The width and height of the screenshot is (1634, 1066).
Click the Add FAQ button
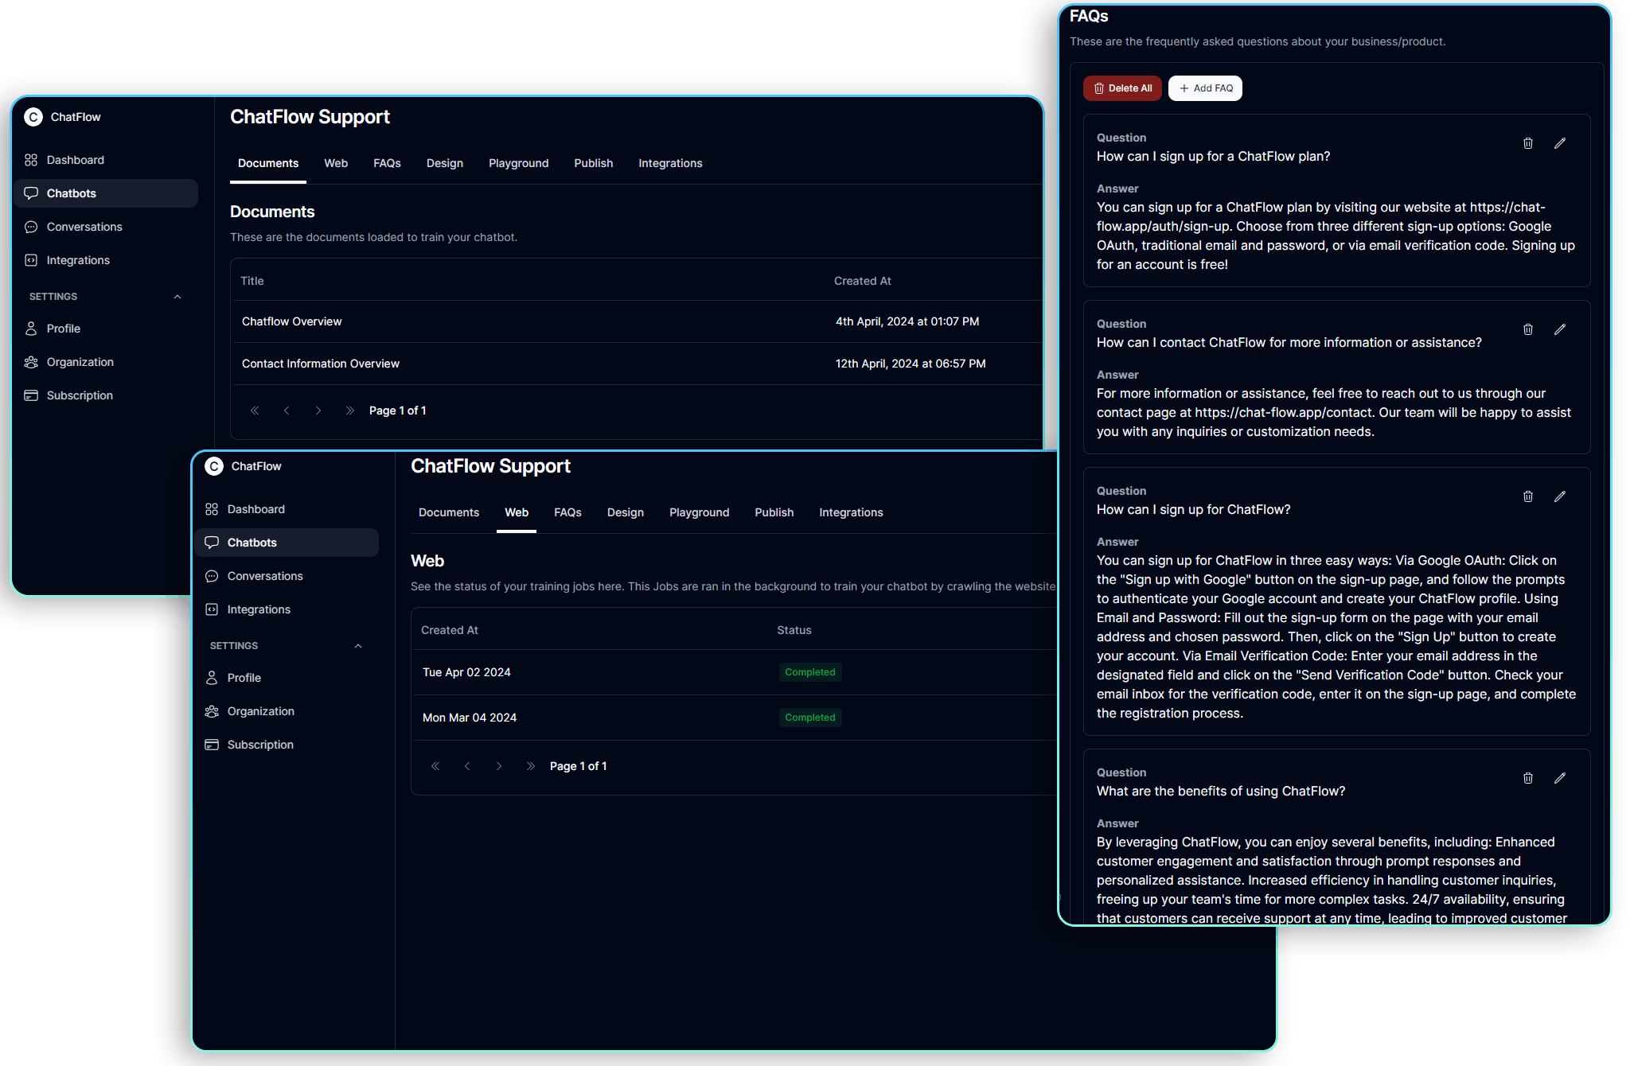1205,88
